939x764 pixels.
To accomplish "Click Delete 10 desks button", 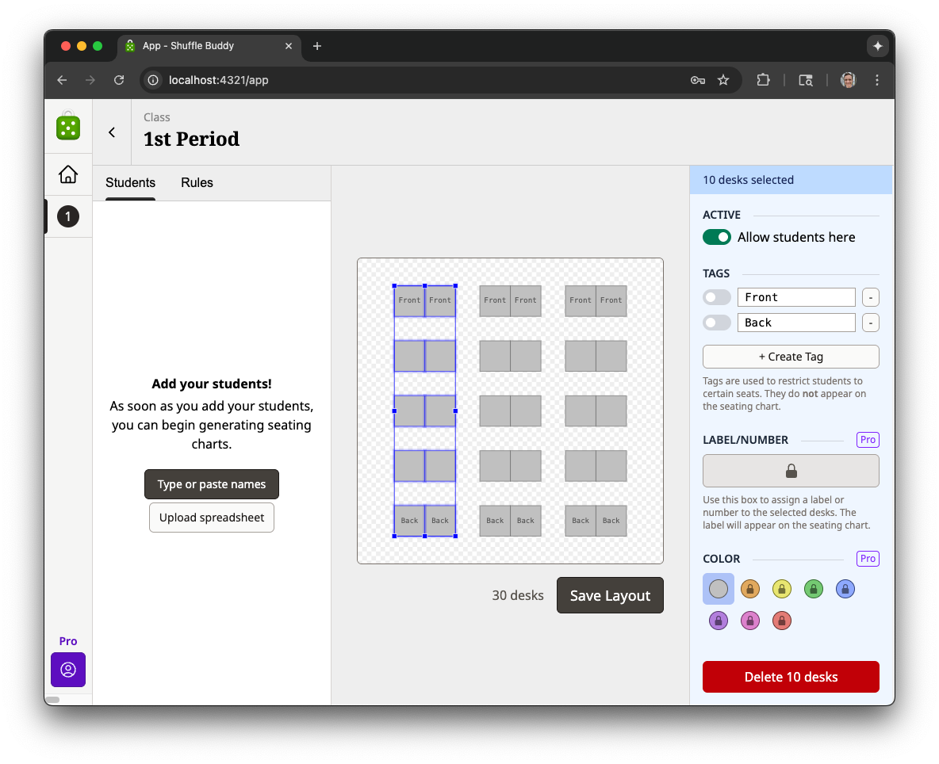I will [x=791, y=677].
